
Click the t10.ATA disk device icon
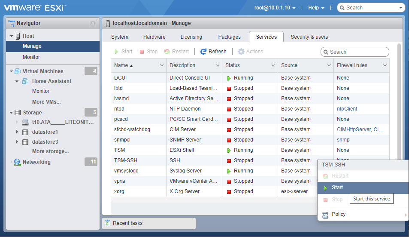coord(25,122)
